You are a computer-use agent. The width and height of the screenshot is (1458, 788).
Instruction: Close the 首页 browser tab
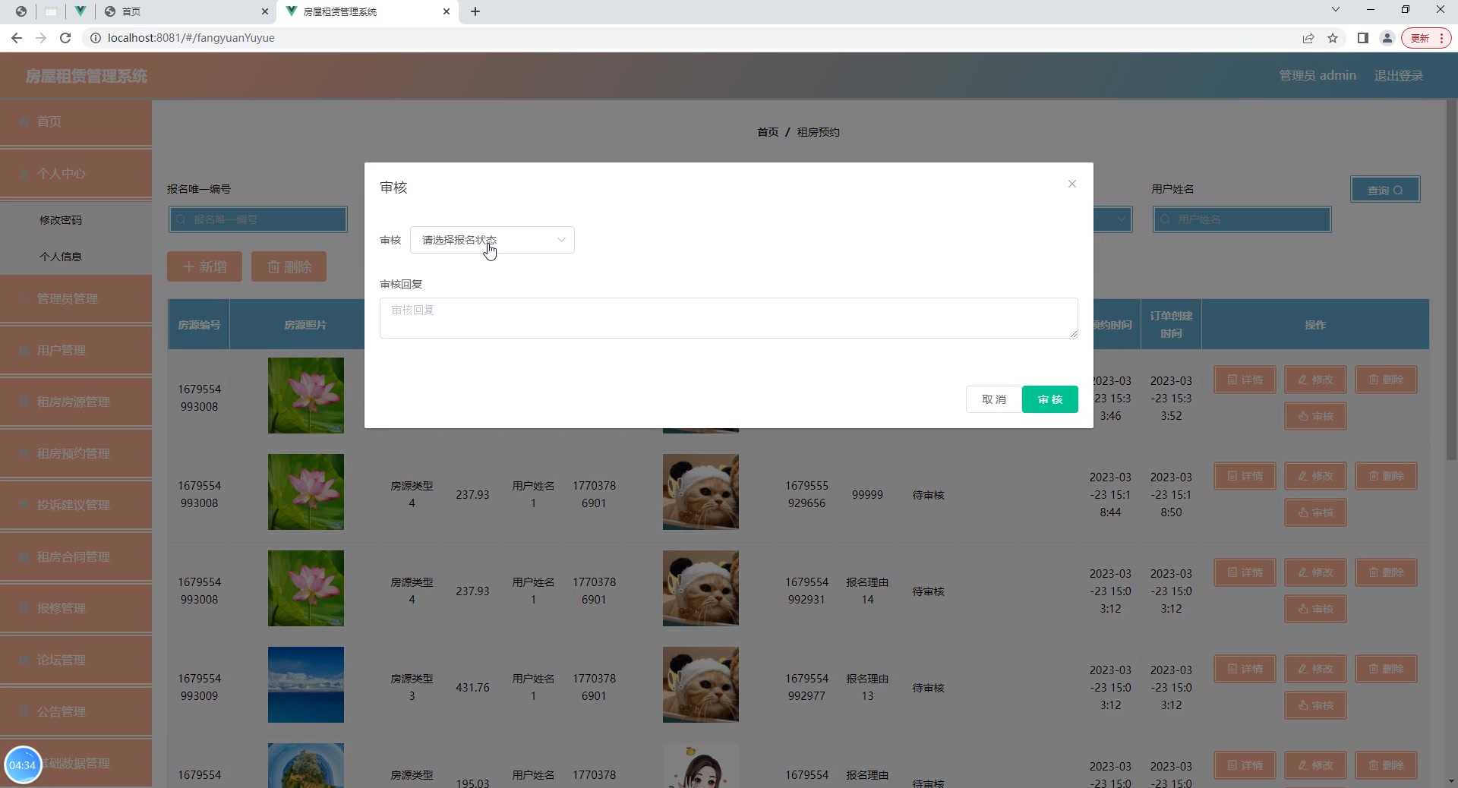pos(265,11)
